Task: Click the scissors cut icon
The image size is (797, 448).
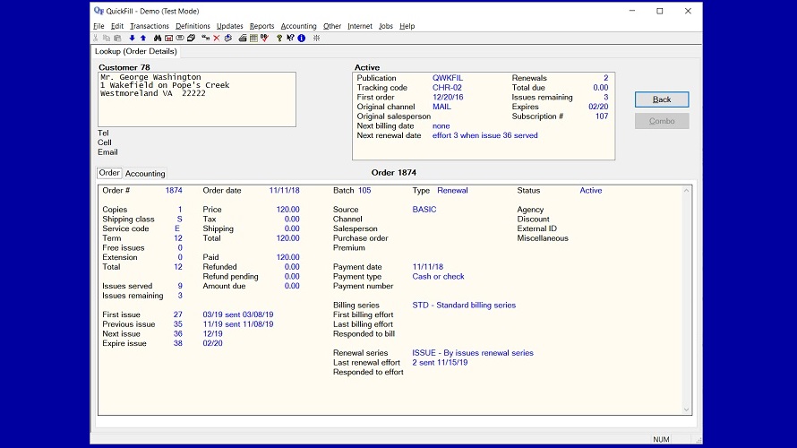Action: pos(96,39)
